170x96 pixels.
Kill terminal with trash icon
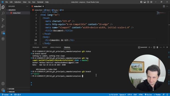[x=157, y=47]
